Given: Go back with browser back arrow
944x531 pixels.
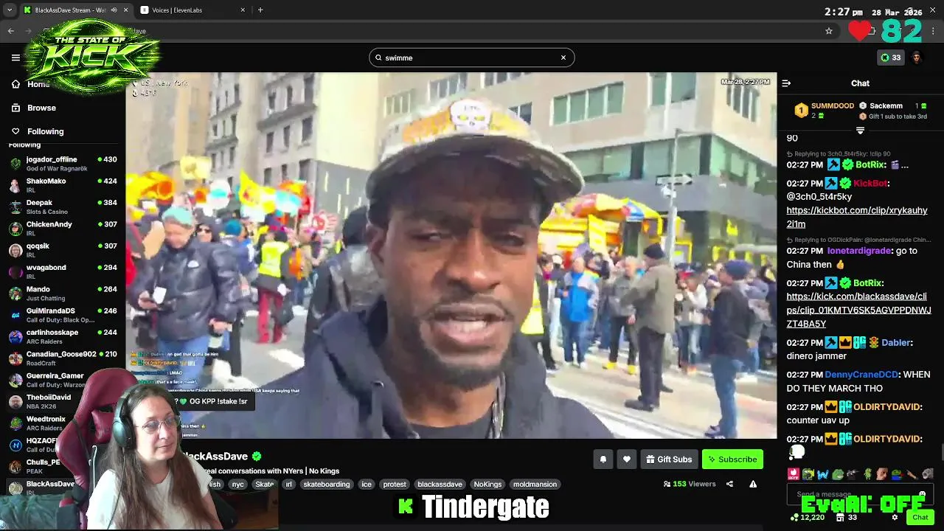Looking at the screenshot, I should (10, 31).
